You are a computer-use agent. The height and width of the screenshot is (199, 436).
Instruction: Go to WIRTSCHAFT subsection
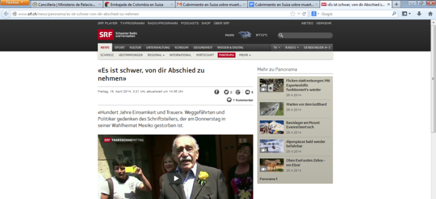coord(205,55)
